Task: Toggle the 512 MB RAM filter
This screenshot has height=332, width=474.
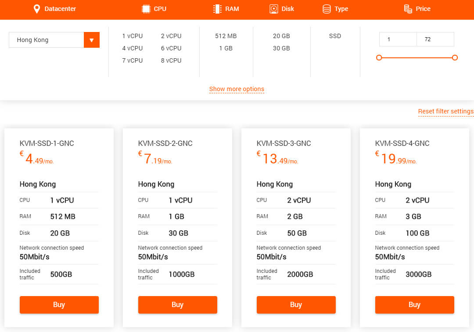Action: 226,36
